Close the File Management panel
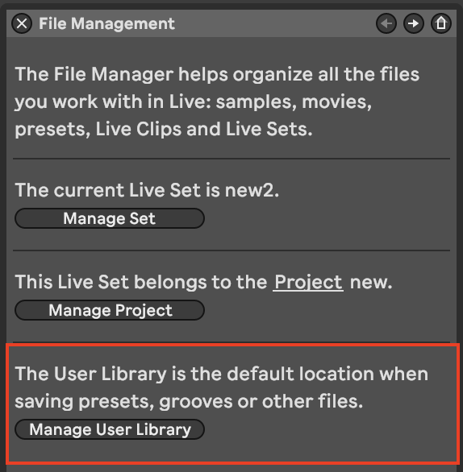Viewport: 463px width, 472px height. pyautogui.click(x=22, y=23)
